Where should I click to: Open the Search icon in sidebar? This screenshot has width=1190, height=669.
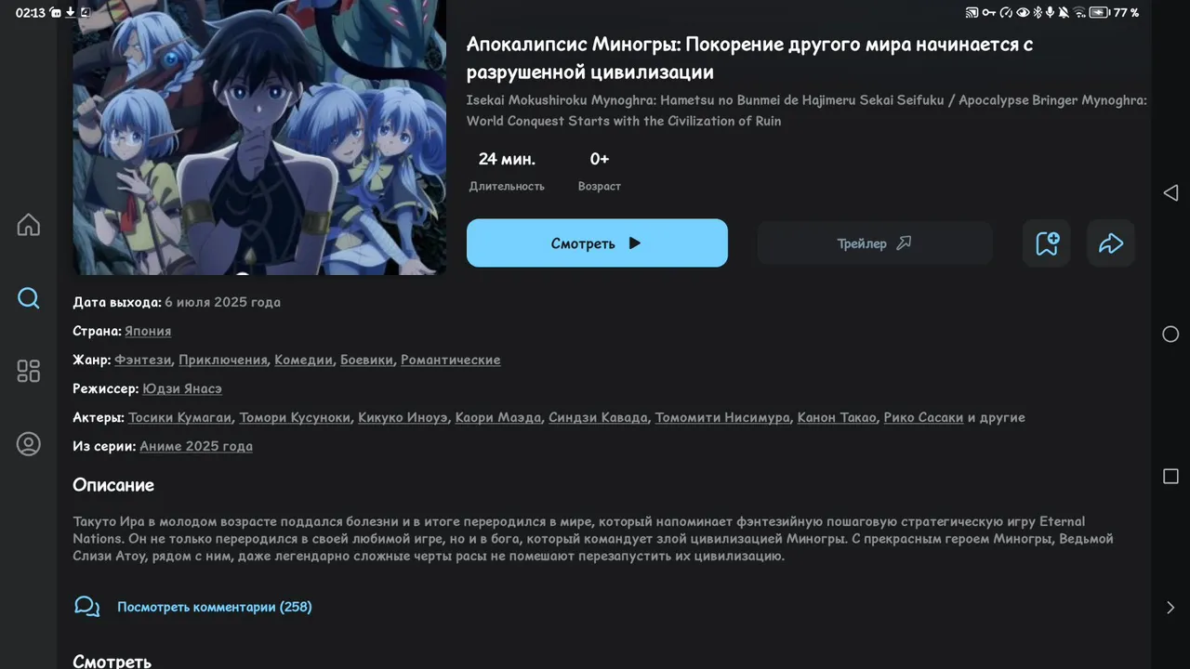(x=29, y=298)
